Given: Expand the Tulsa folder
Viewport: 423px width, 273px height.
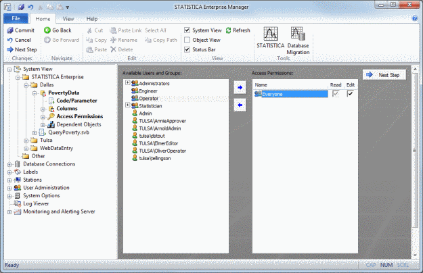Looking at the screenshot, I should [26, 141].
